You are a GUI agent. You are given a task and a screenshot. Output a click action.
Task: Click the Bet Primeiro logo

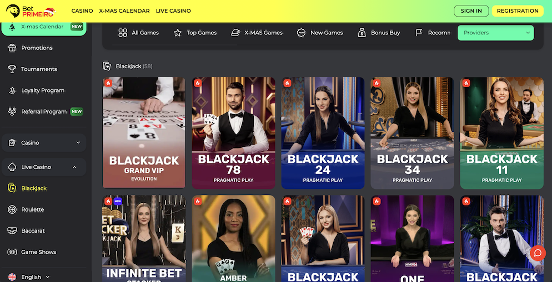[x=31, y=11]
